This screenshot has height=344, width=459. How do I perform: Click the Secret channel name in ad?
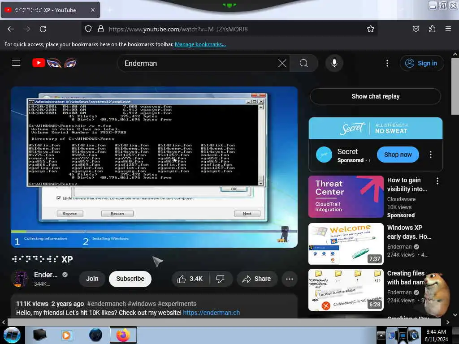347,151
